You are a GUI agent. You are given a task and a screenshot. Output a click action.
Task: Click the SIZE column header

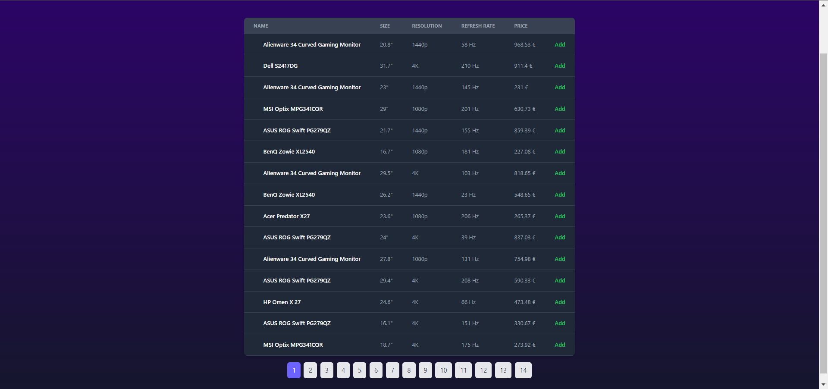[385, 26]
